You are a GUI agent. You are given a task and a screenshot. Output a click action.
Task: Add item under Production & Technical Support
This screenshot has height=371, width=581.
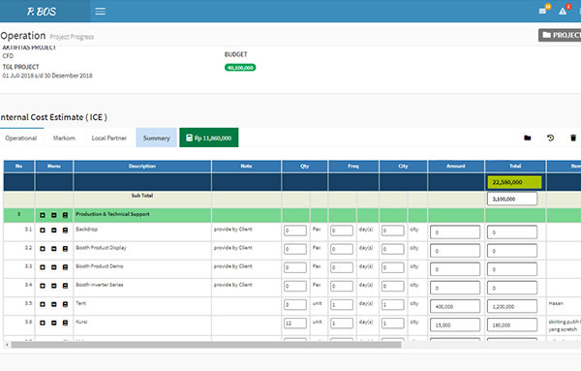43,215
